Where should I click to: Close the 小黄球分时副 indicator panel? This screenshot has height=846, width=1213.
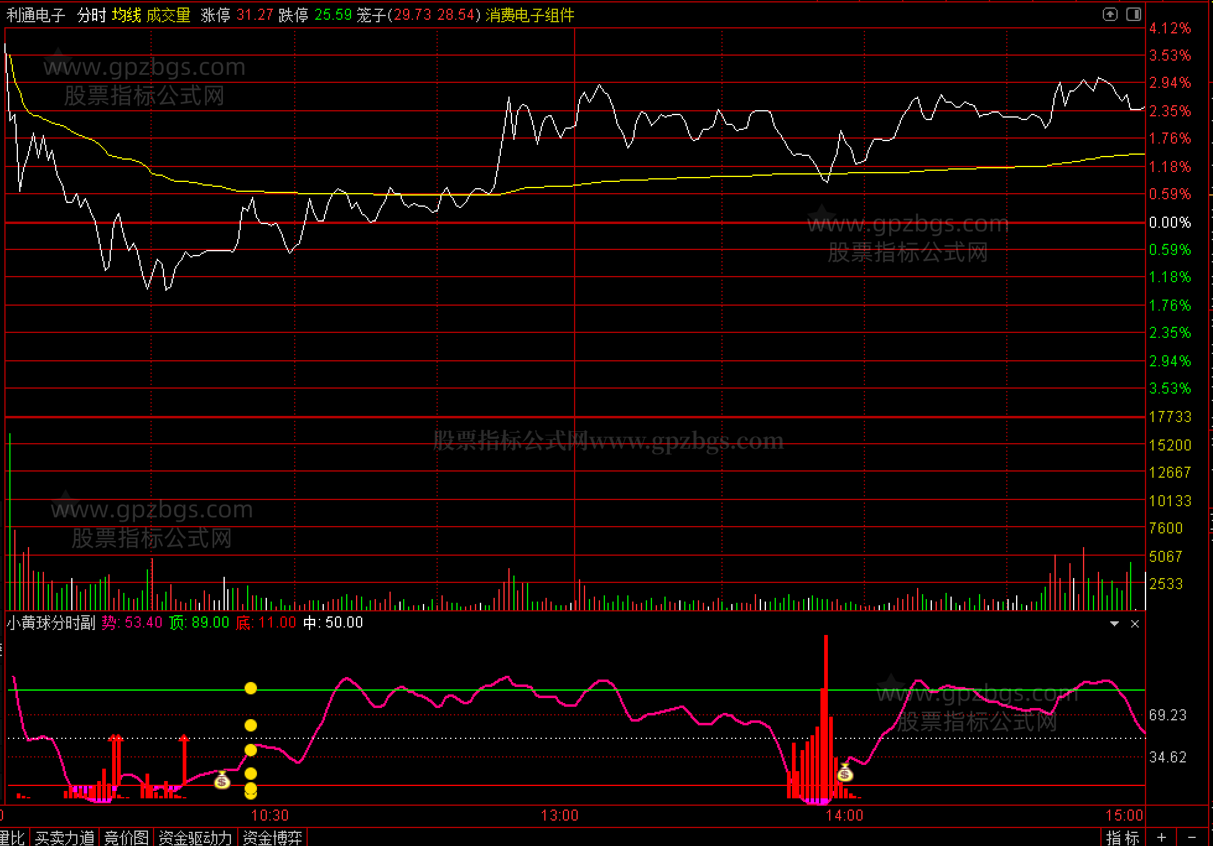click(x=1135, y=624)
